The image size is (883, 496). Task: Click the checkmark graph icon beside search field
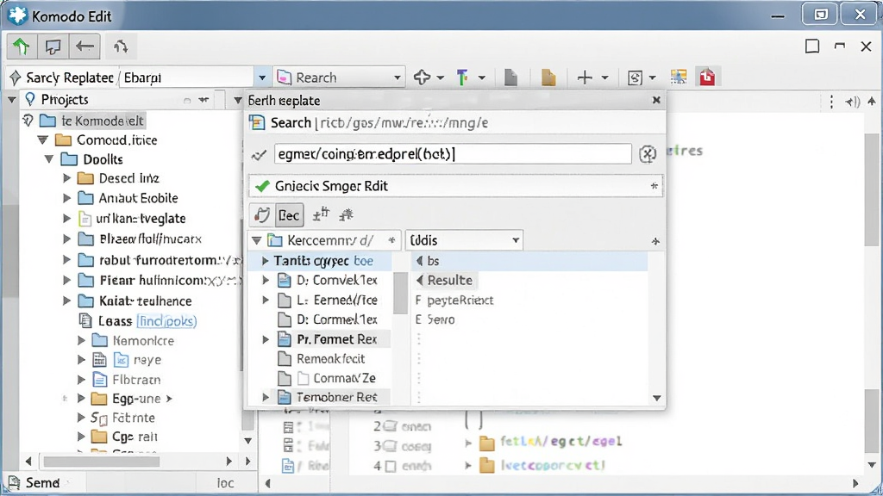pos(259,155)
